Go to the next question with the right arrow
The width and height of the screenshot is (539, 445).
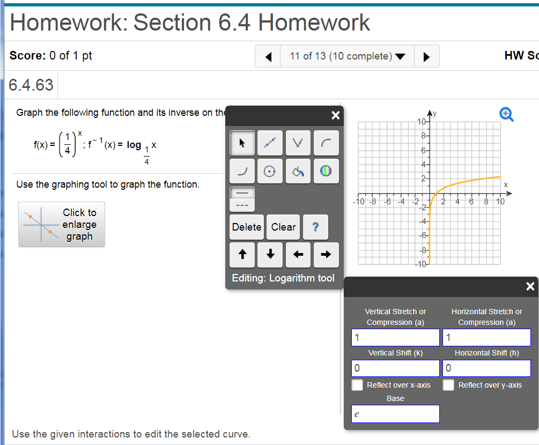426,56
